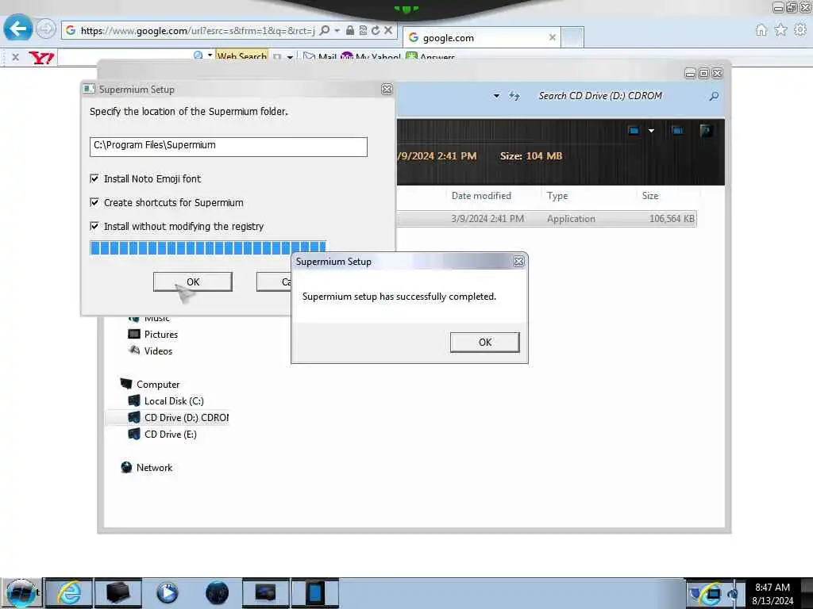The height and width of the screenshot is (609, 813).
Task: Click OK button in Supermium folder dialog
Action: pyautogui.click(x=192, y=282)
